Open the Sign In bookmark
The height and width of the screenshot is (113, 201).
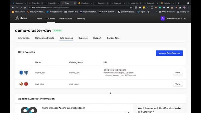pos(141,12)
